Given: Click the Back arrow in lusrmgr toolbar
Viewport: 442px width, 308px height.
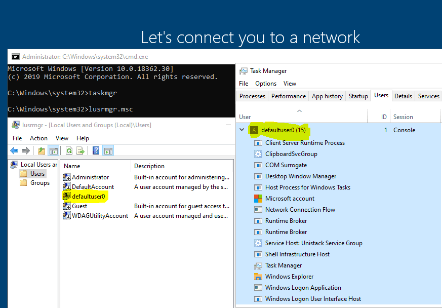Looking at the screenshot, I should coord(14,151).
